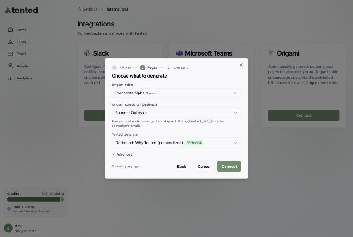
Task: Click Connect on the Origami card
Action: [304, 115]
